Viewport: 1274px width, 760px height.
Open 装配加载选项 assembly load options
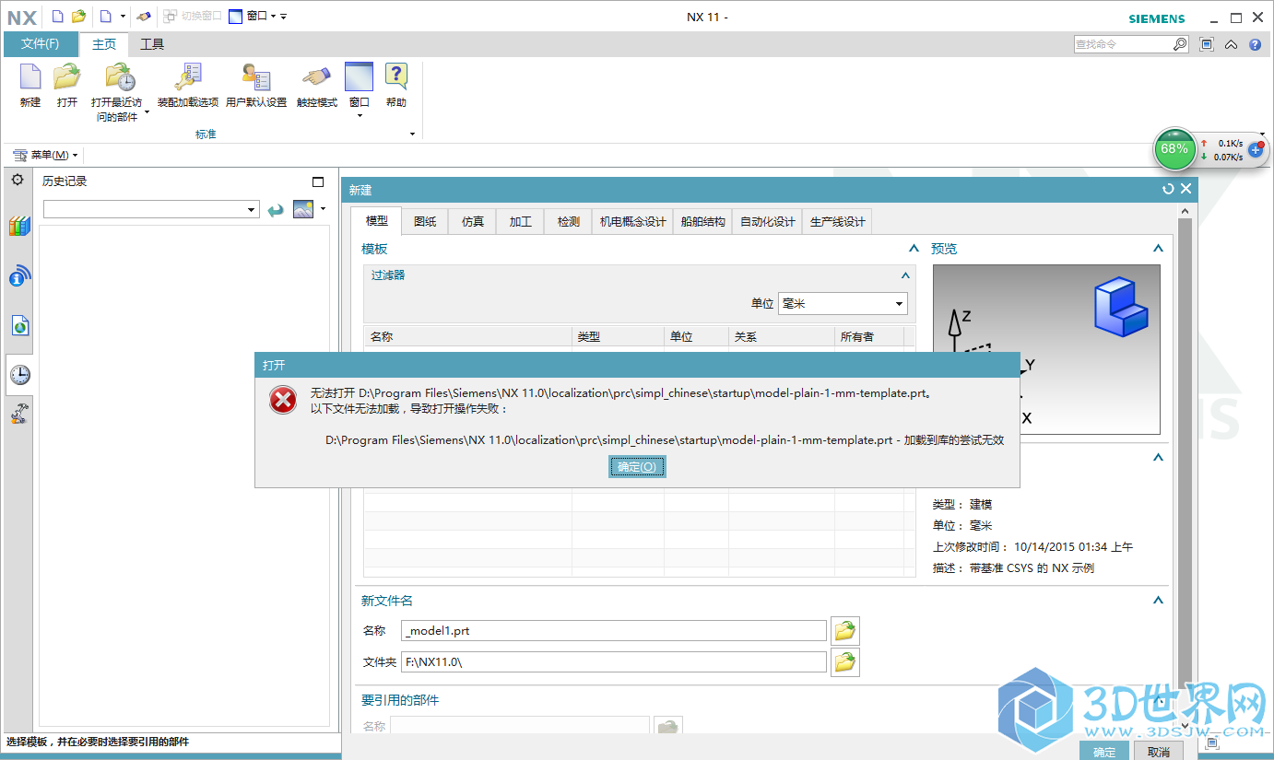tap(188, 77)
